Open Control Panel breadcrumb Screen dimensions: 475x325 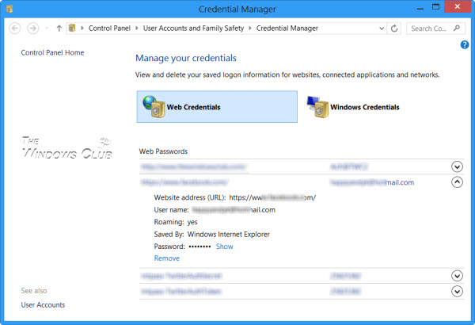click(109, 29)
